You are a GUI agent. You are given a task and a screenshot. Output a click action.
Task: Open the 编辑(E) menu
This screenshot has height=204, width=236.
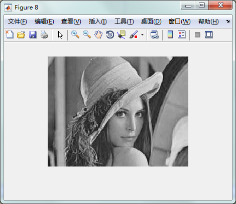click(44, 21)
